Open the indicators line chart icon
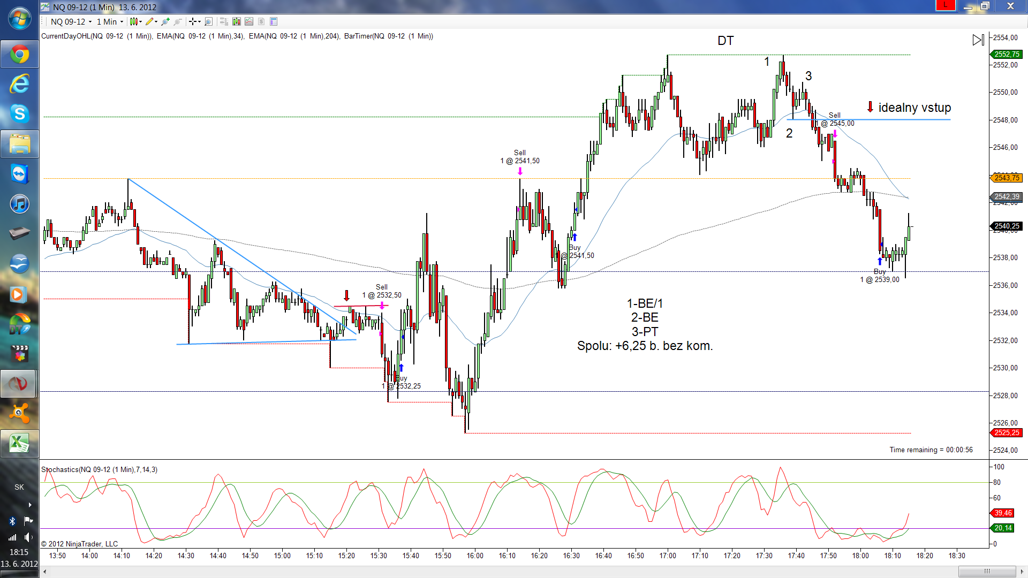The height and width of the screenshot is (578, 1028). [x=249, y=22]
